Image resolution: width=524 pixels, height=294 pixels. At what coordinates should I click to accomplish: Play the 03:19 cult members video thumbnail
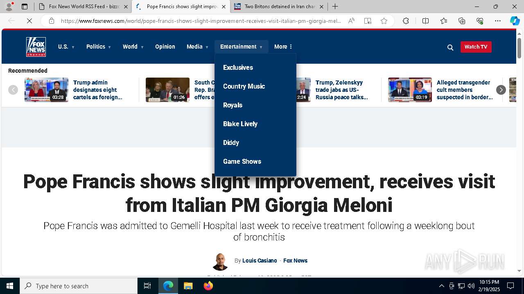(x=410, y=90)
